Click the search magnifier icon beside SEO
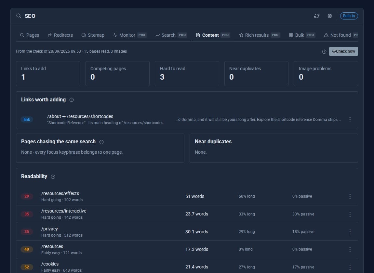Image resolution: width=374 pixels, height=273 pixels. tap(19, 16)
